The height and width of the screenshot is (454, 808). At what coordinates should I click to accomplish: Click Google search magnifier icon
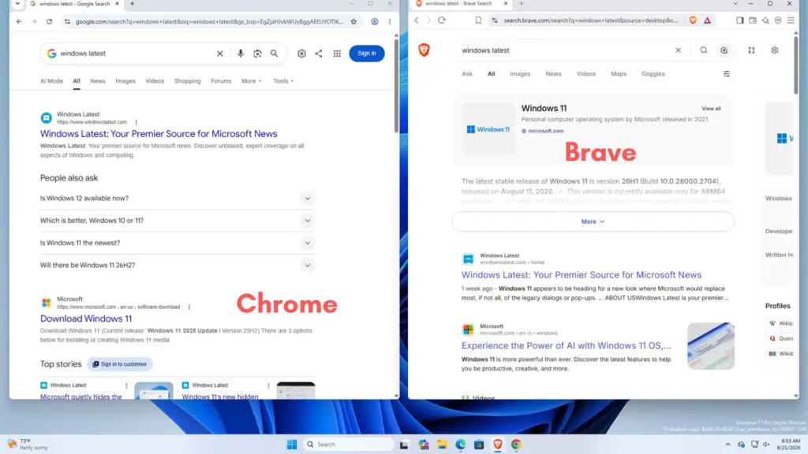point(274,54)
